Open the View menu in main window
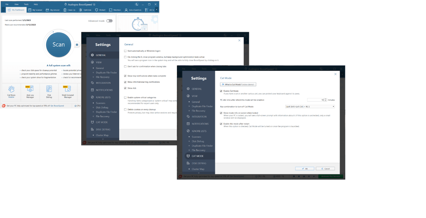 [x=17, y=4]
